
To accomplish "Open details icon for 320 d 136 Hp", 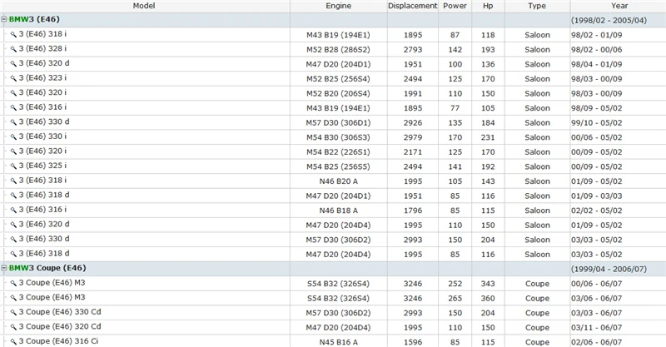I will 13,64.
